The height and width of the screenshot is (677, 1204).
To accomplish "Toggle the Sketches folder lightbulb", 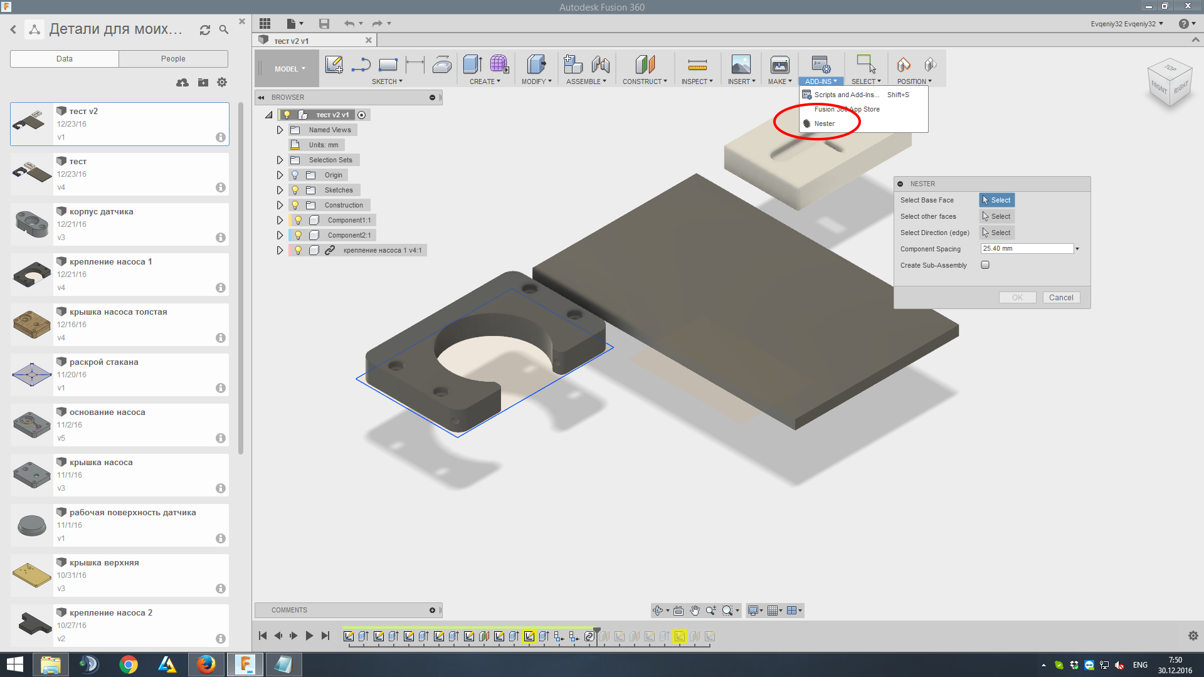I will pos(295,190).
